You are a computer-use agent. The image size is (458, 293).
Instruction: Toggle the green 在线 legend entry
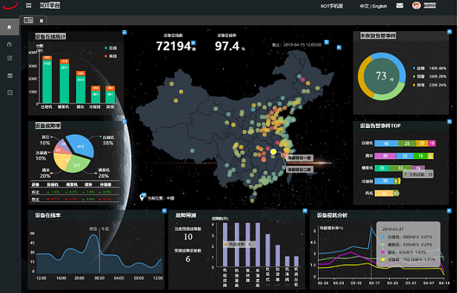tap(110, 48)
